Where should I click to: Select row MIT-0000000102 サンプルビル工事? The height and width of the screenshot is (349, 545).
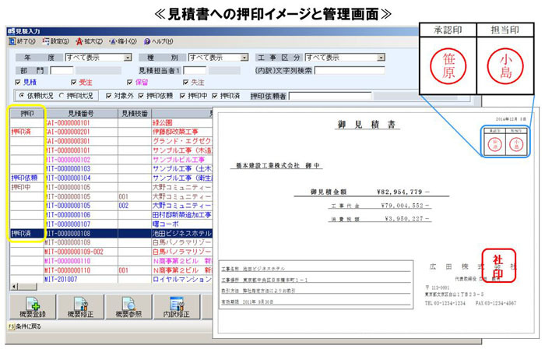(x=111, y=160)
